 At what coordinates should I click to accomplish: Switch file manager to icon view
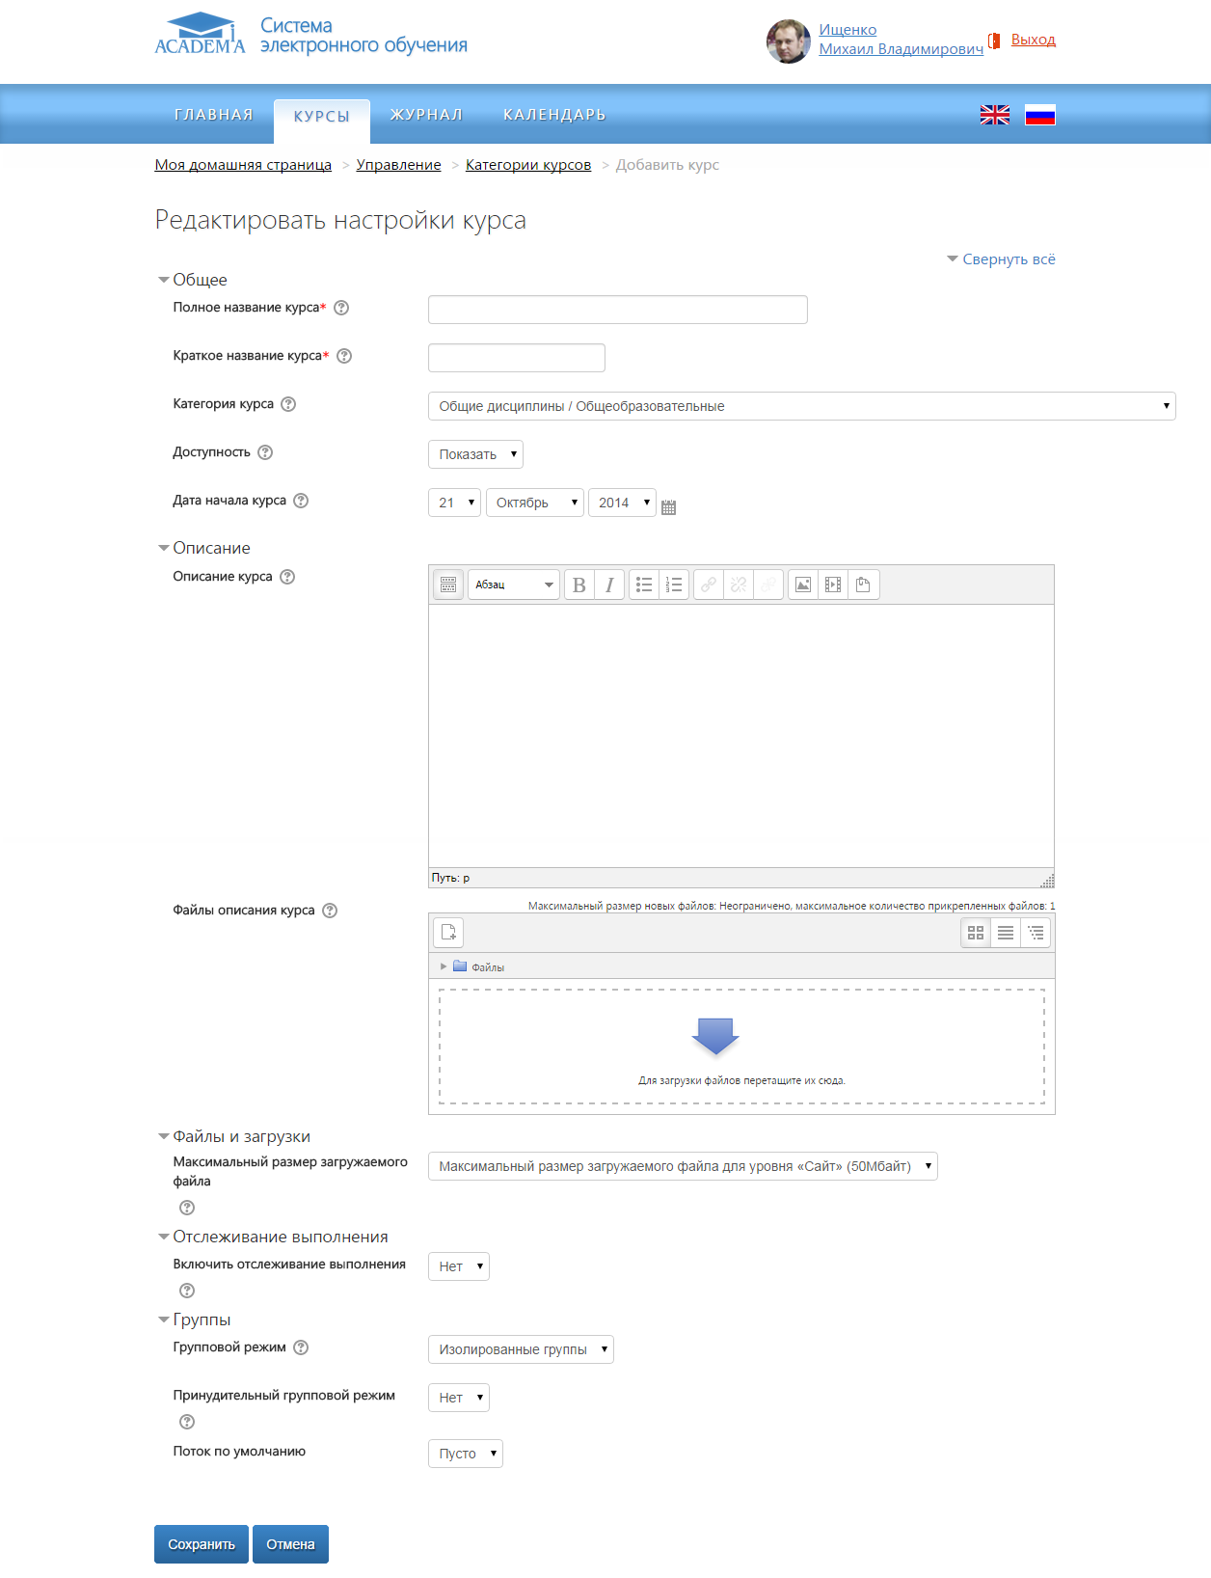[x=976, y=933]
